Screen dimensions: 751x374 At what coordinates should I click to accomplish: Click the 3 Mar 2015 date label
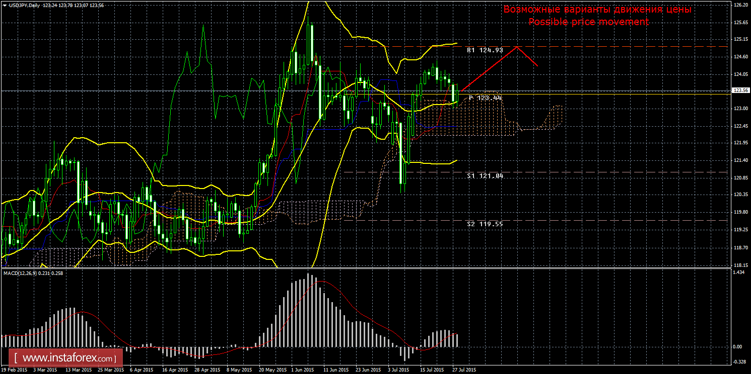pos(45,369)
